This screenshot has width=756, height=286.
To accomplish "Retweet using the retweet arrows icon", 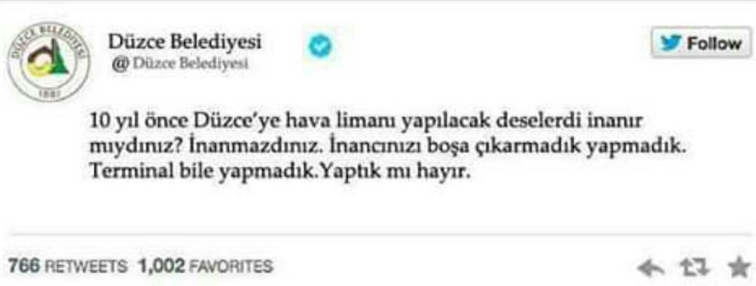I will pyautogui.click(x=694, y=268).
